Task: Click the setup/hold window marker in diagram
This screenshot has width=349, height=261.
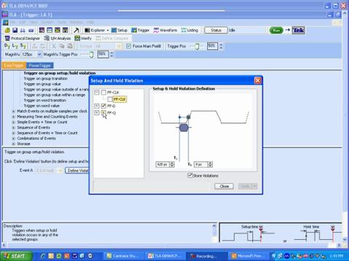Action: pos(184,128)
